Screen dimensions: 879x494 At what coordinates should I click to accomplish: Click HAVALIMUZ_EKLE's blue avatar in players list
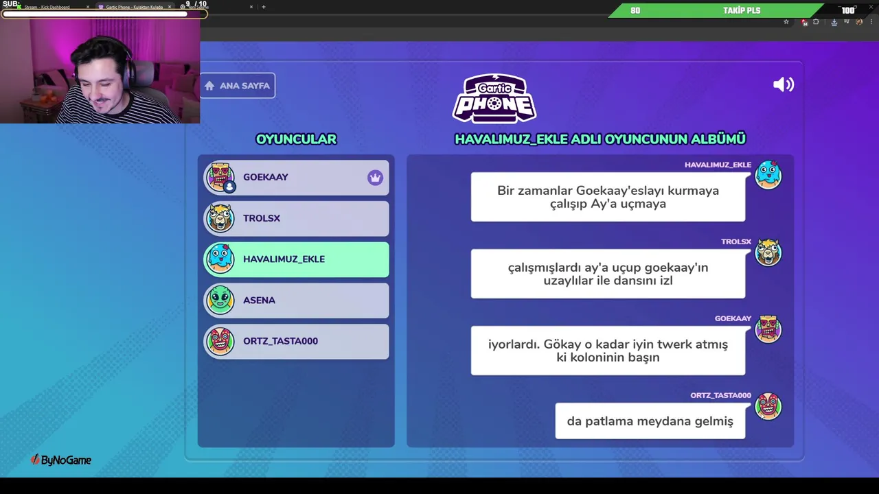coord(220,259)
